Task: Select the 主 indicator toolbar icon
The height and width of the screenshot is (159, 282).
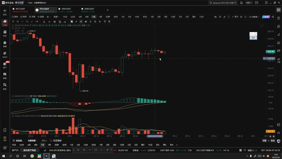Action: tap(44, 22)
